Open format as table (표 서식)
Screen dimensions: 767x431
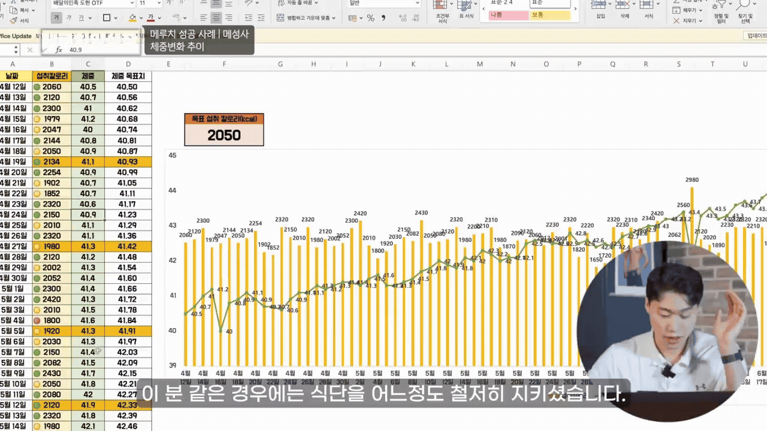pos(466,11)
